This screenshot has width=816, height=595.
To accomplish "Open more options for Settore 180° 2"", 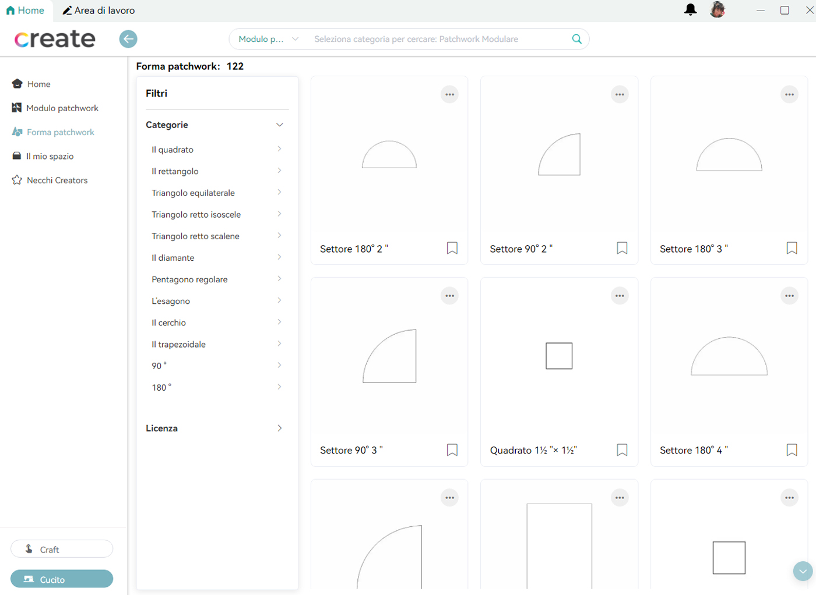I will pos(449,94).
